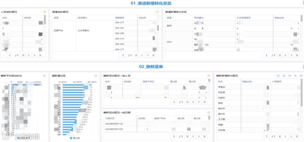
Task: Click scrollbar of 渠道新增转化总览 table
Action: (x=301, y=18)
